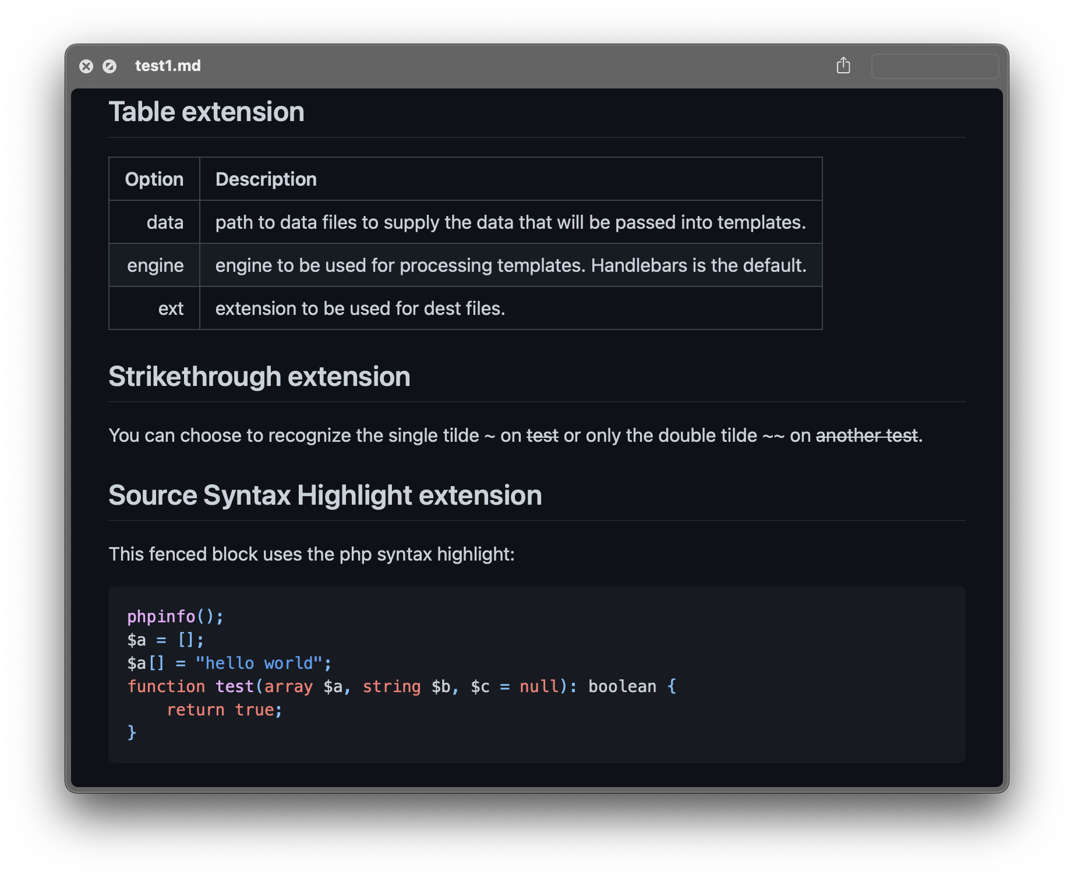Click the 'phpinfo();' code line

click(175, 616)
